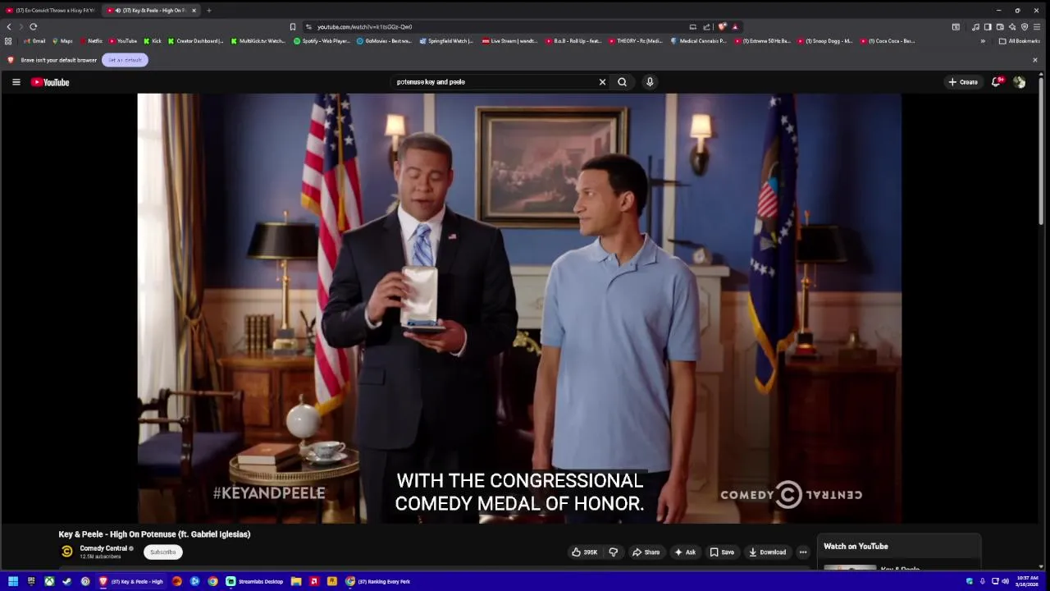Open the Medical Cannabis bookmark
Screen dimensions: 1050x591
pos(698,41)
